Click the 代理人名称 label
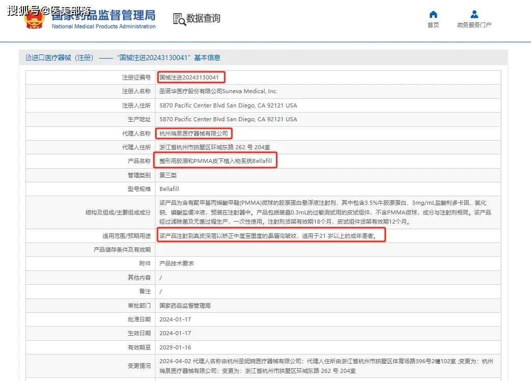 tap(137, 133)
